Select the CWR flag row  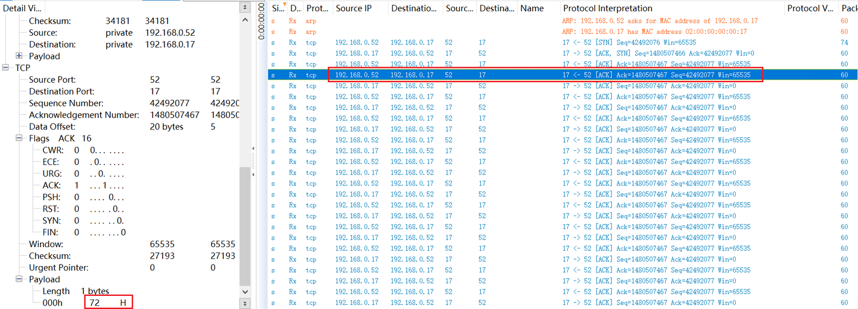(83, 150)
